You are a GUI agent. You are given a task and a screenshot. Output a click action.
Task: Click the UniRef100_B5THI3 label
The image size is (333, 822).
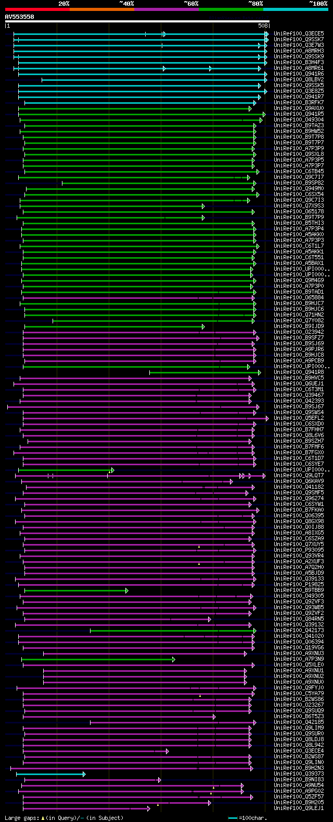(x=299, y=223)
